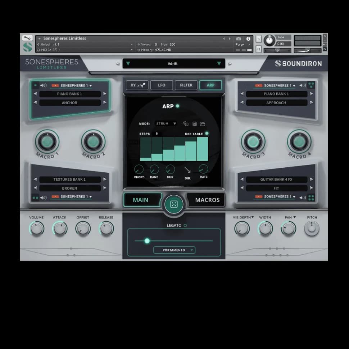Screen dimensions: 349x349
Task: Open instrument info with the i icon
Action: pos(248,39)
